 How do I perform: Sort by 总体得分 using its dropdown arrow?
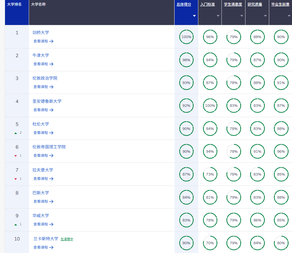click(x=194, y=16)
